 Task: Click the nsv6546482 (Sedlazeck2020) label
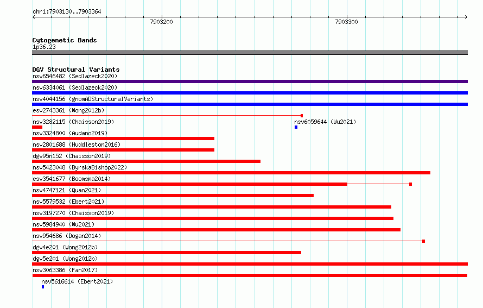point(75,76)
